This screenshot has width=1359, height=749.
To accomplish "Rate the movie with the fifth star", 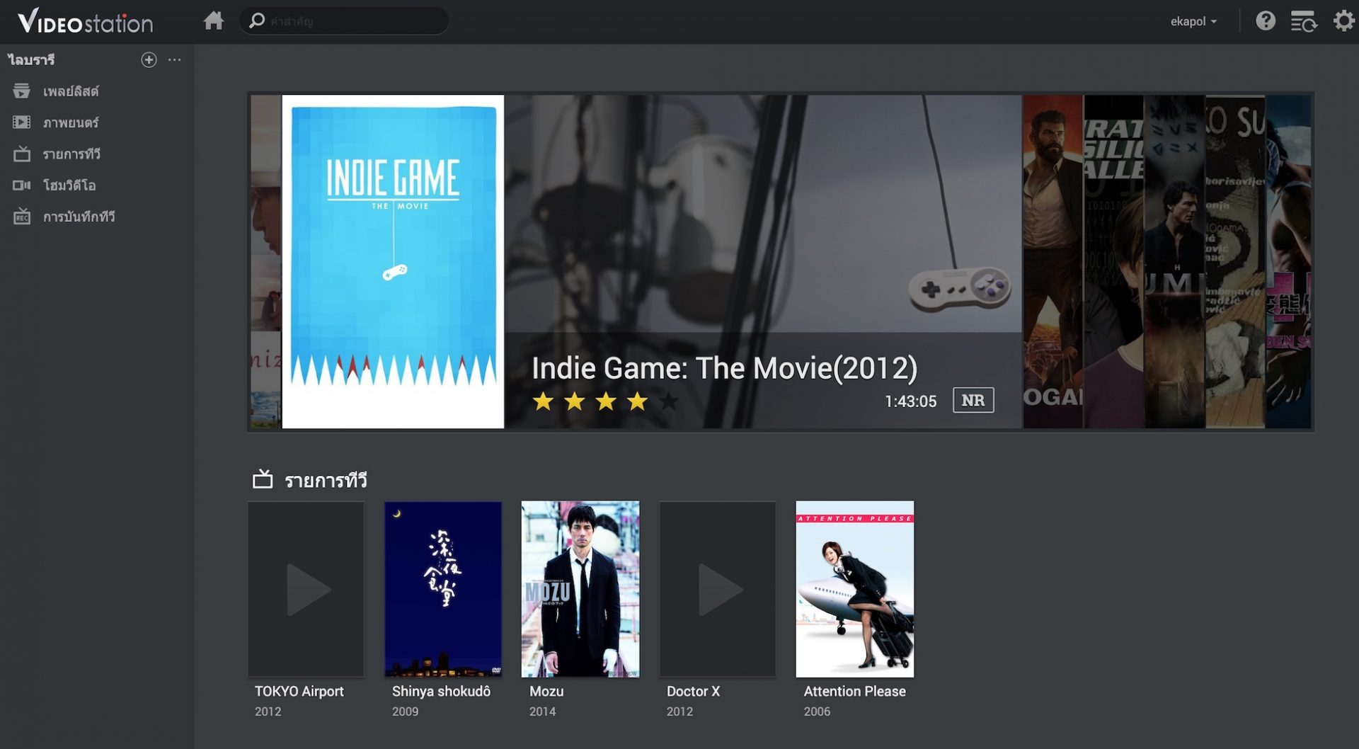I will (x=668, y=401).
